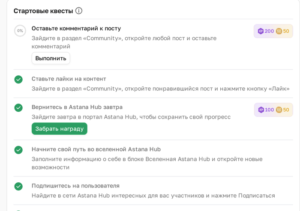This screenshot has height=211, width=300.
Task: Open quest Начните свой путь во вселенной
Action: [96, 149]
